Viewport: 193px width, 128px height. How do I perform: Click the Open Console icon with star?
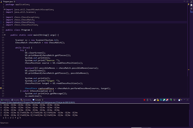point(179,100)
